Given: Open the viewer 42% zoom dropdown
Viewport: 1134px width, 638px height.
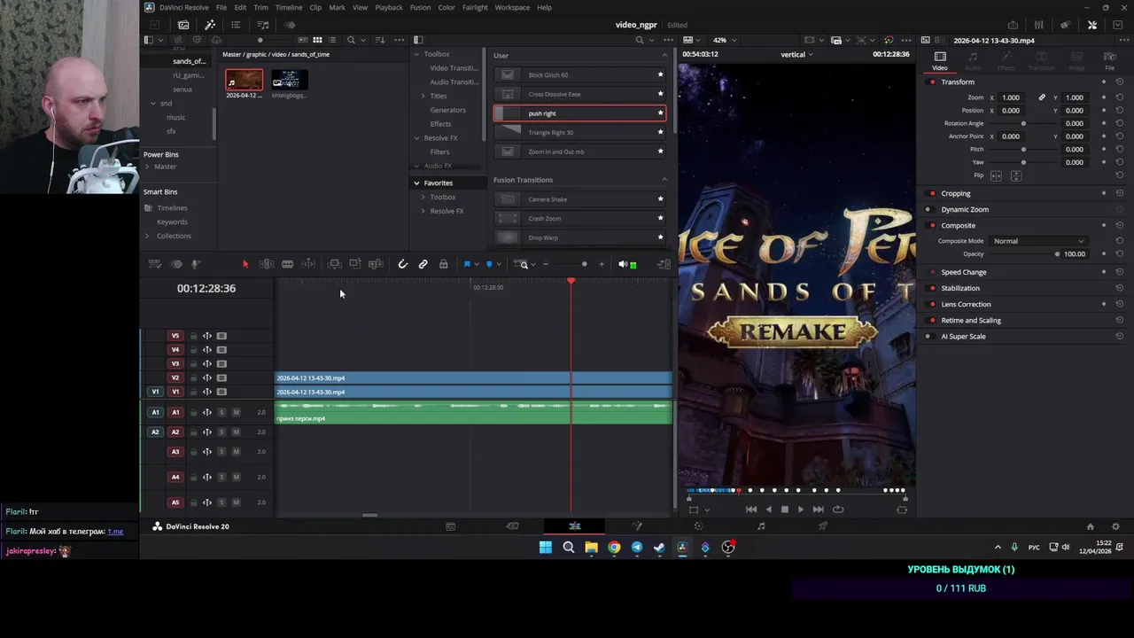Looking at the screenshot, I should 724,40.
